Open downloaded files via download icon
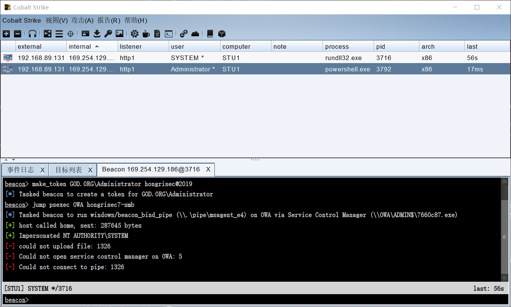The image size is (511, 307). [x=97, y=34]
